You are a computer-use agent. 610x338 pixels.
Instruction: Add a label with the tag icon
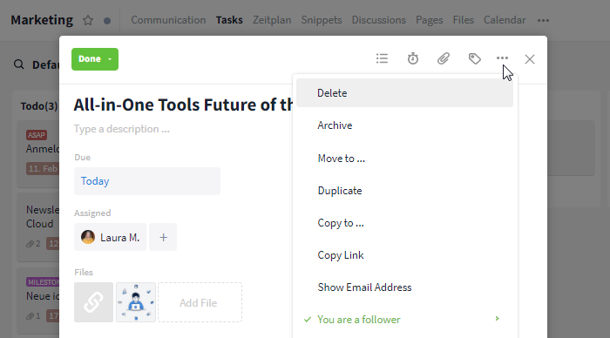[x=474, y=58]
